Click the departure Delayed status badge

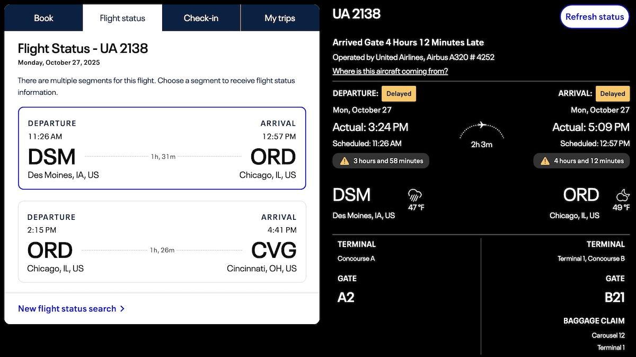(399, 94)
